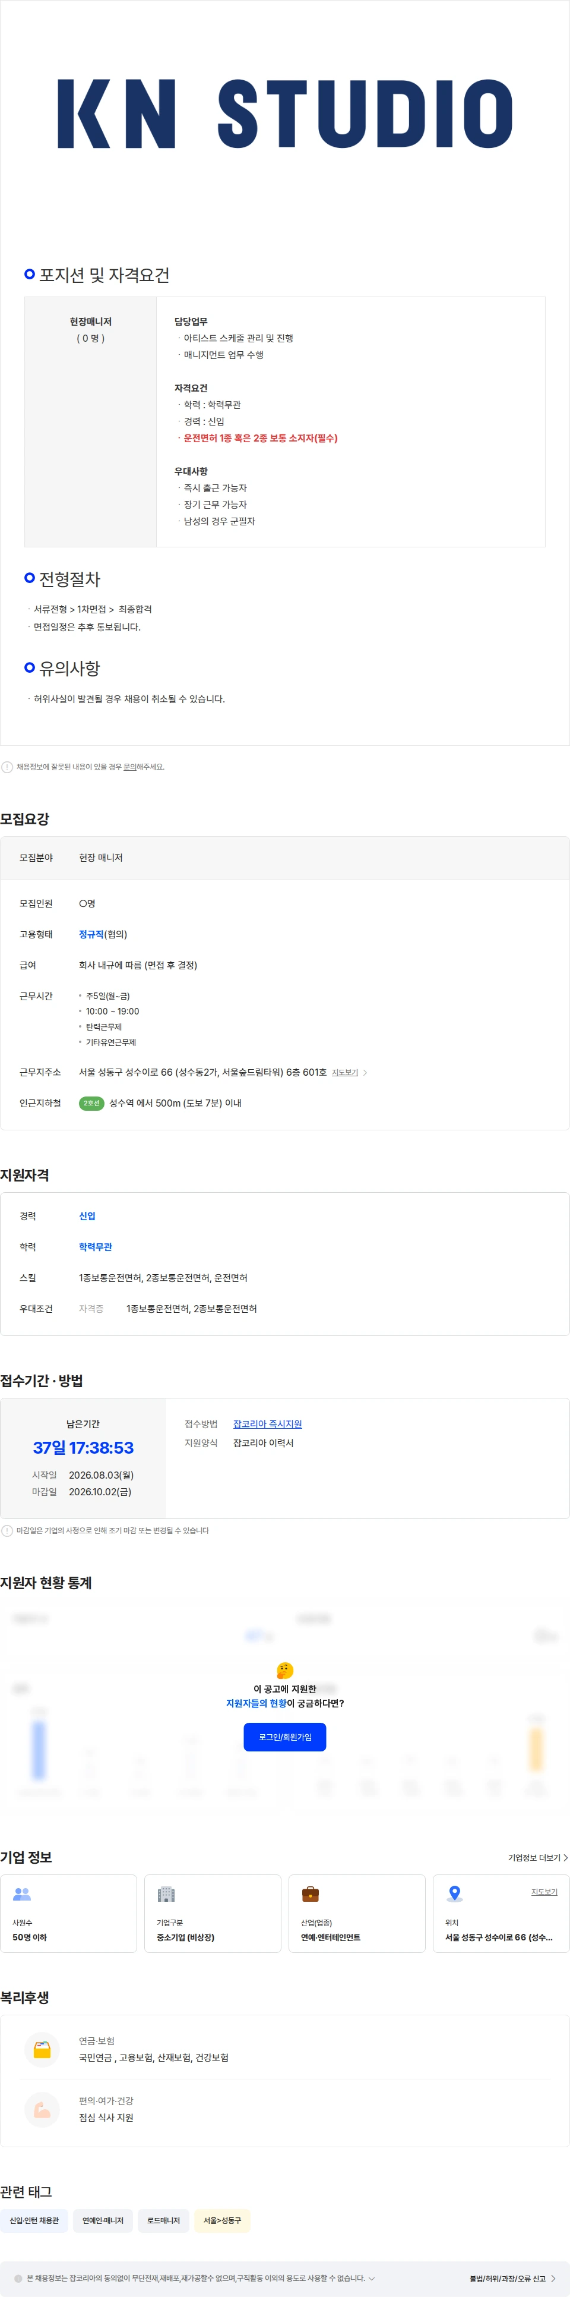570x2297 pixels.
Task: Click the building icon on 기업구분 card
Action: [x=166, y=1894]
